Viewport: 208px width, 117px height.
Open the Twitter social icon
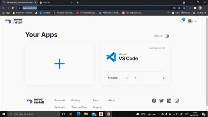162,101
